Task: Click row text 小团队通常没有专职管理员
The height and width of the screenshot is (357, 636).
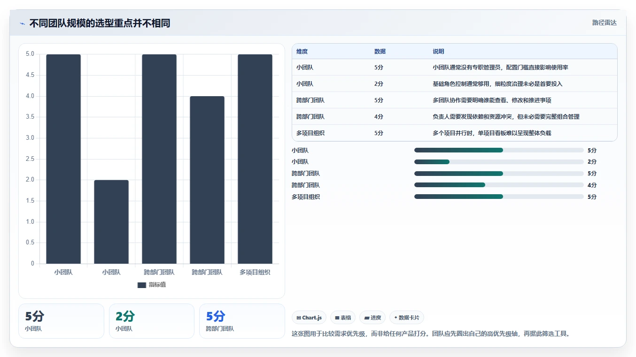Action: click(467, 68)
